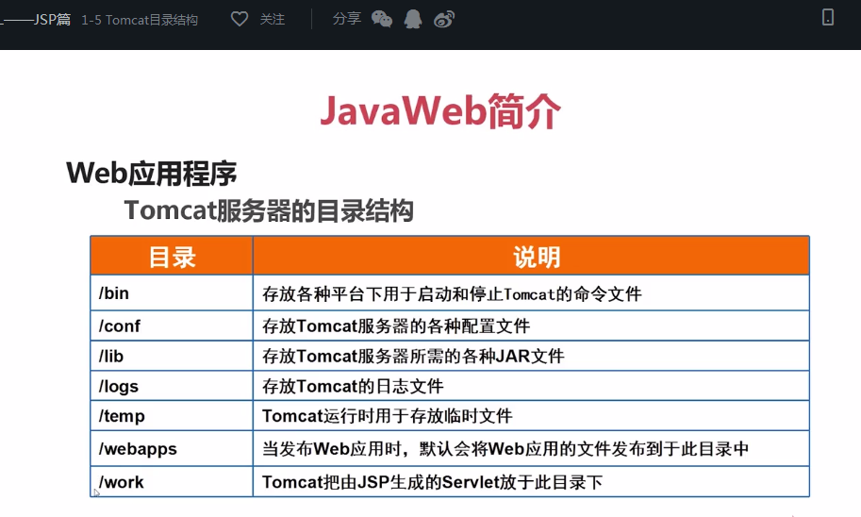Select the /work directory cell
Screen dimensions: 861x517
(172, 482)
